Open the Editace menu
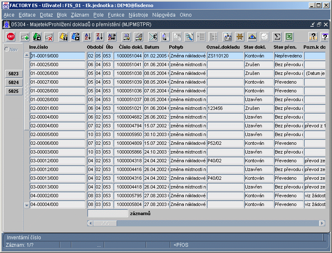 (x=27, y=15)
